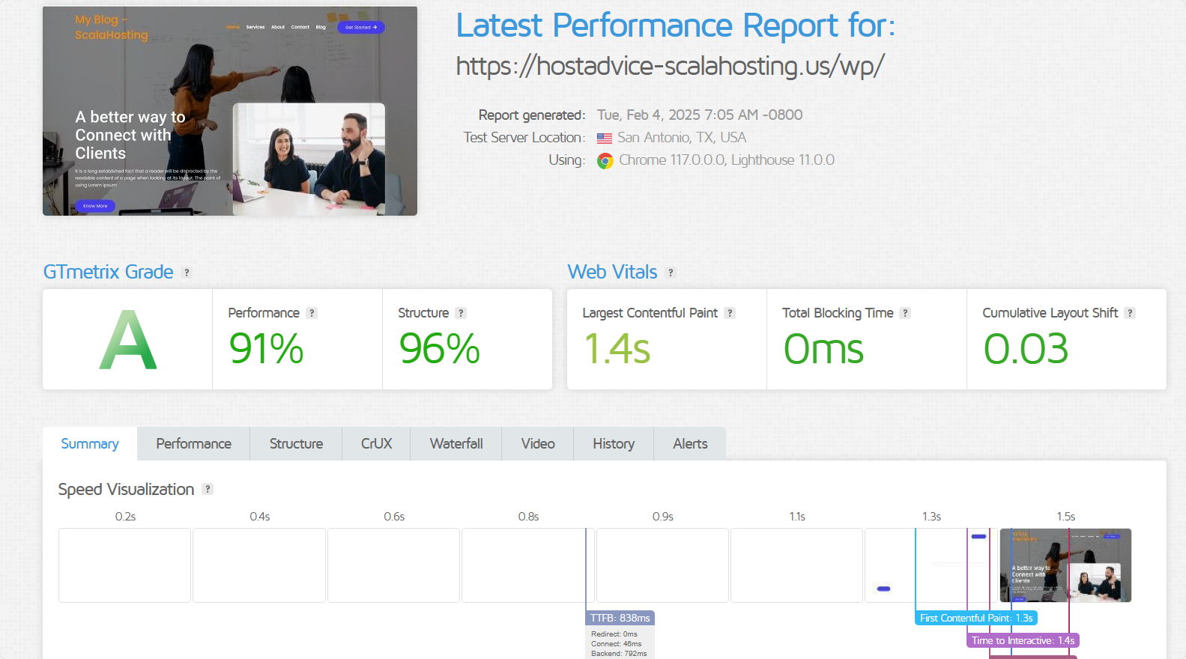
Task: Click the A grade letter
Action: (128, 340)
